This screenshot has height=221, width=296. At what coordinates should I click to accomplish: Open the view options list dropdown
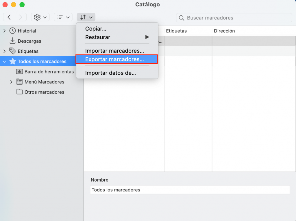[63, 17]
